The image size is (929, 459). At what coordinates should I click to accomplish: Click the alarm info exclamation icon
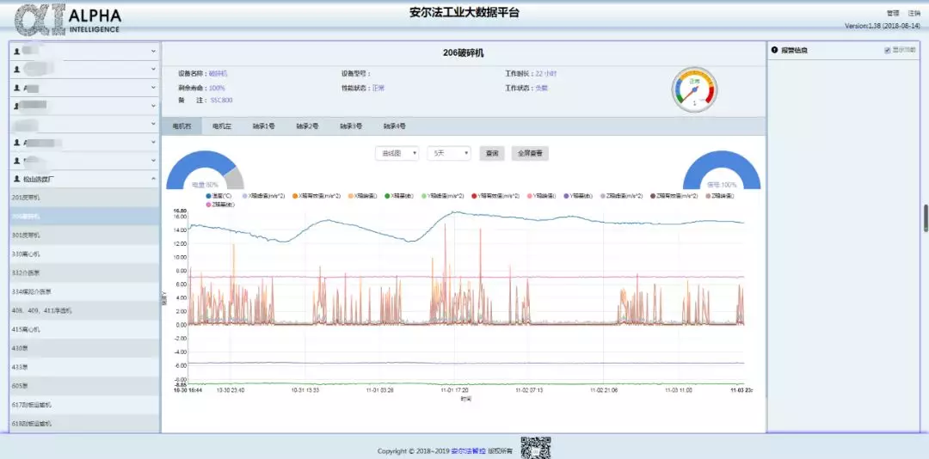click(774, 51)
